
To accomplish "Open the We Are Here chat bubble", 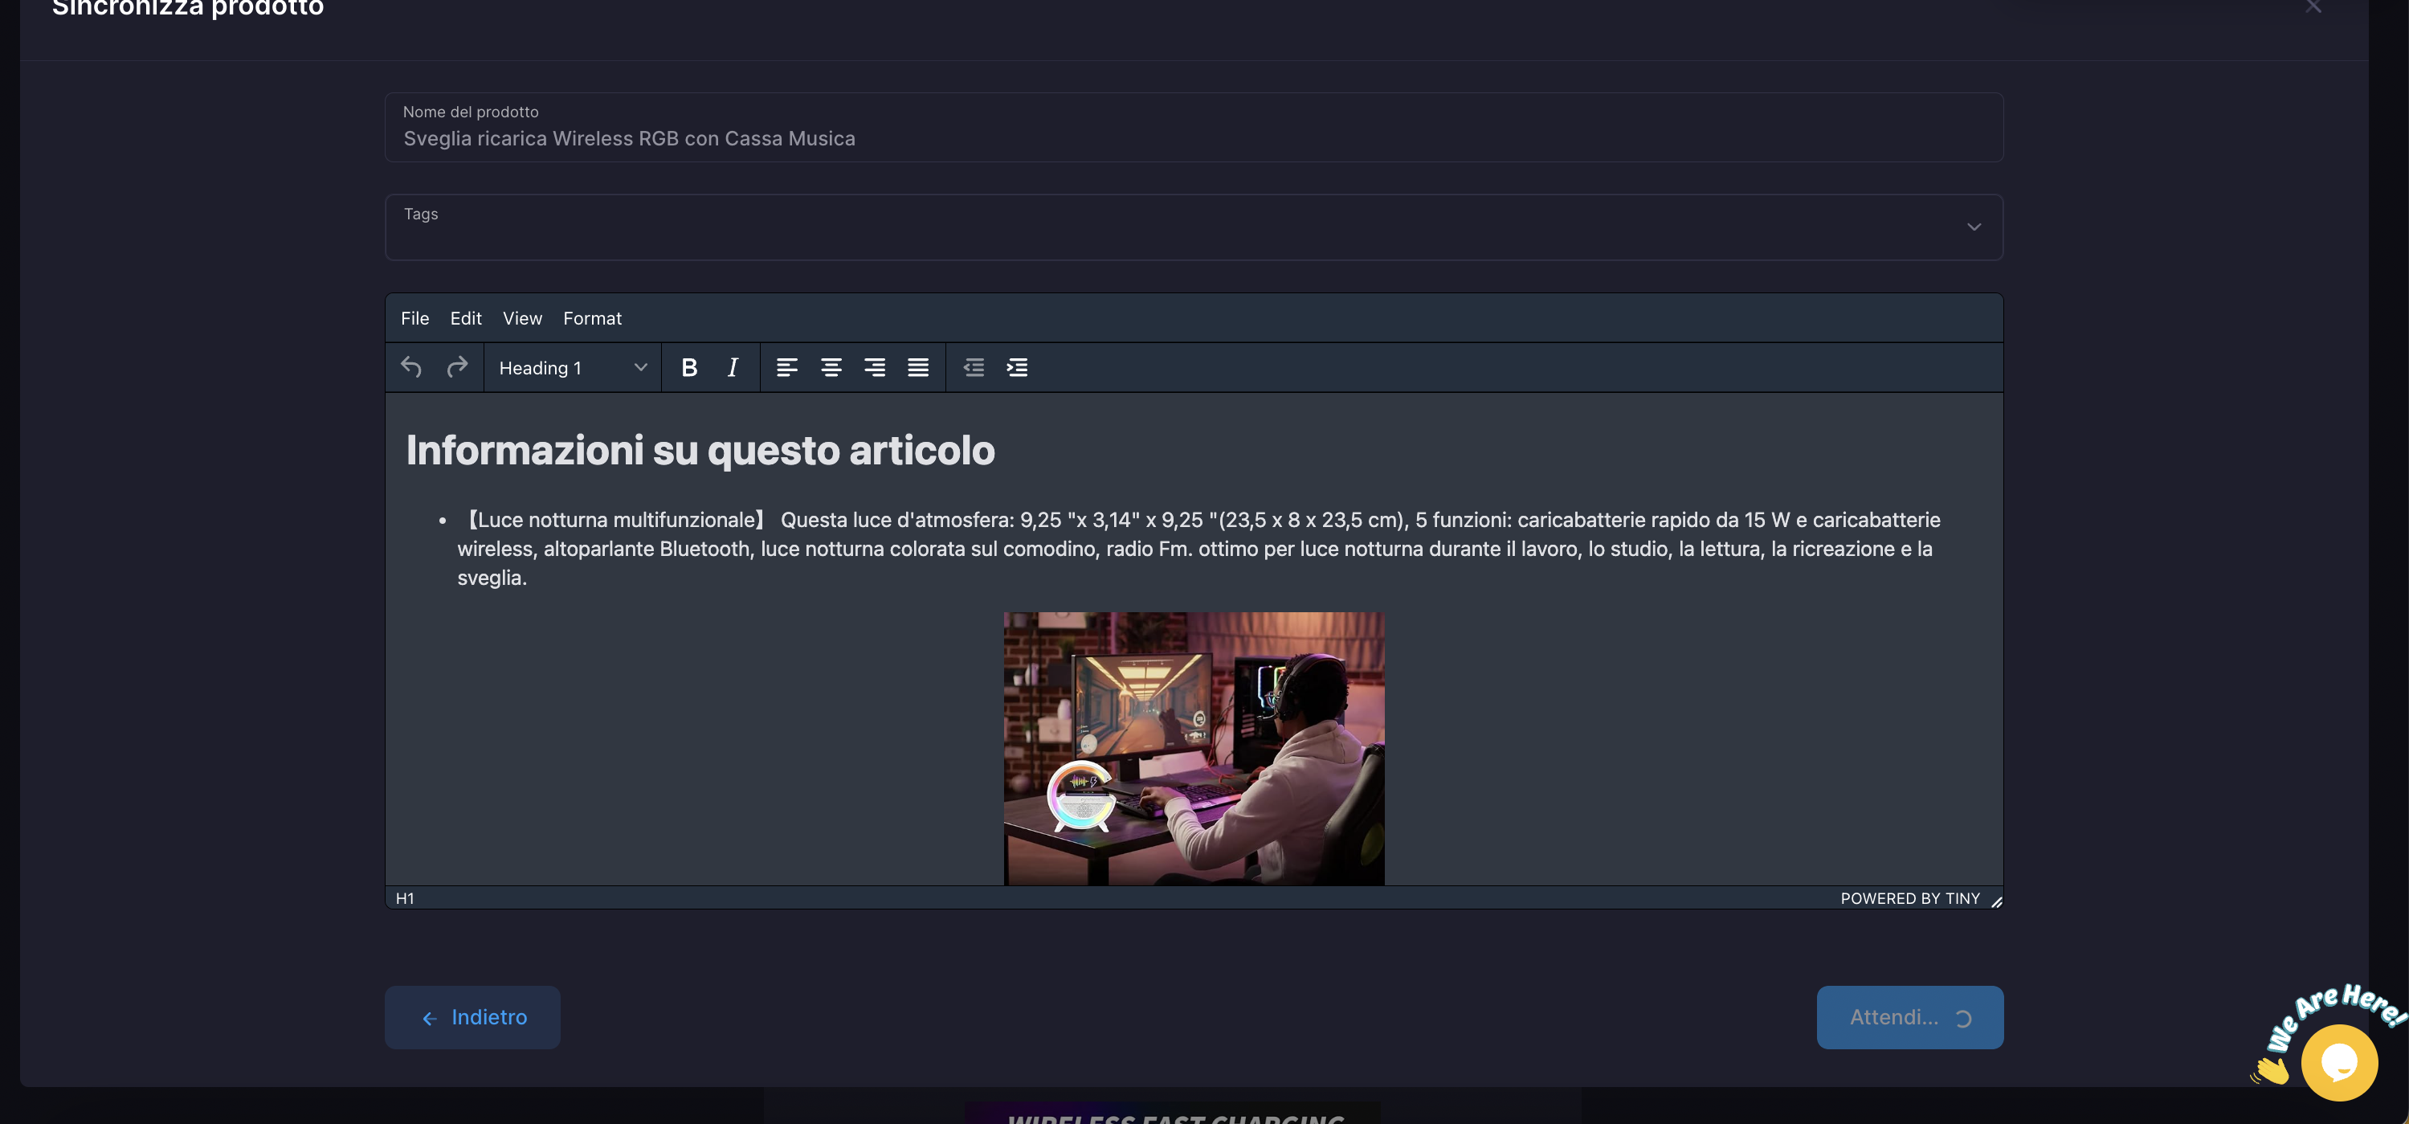I will pyautogui.click(x=2339, y=1062).
